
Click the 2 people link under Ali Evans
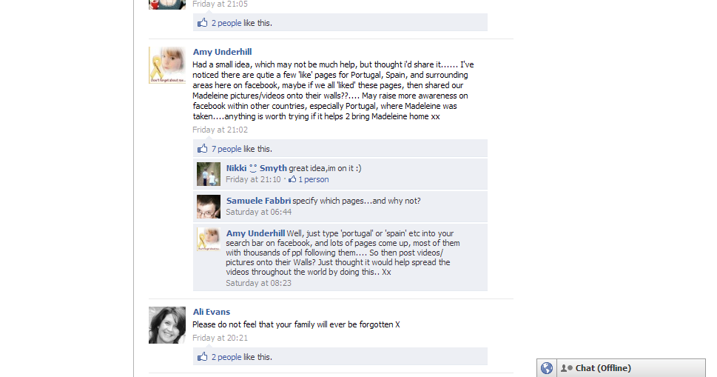point(226,357)
